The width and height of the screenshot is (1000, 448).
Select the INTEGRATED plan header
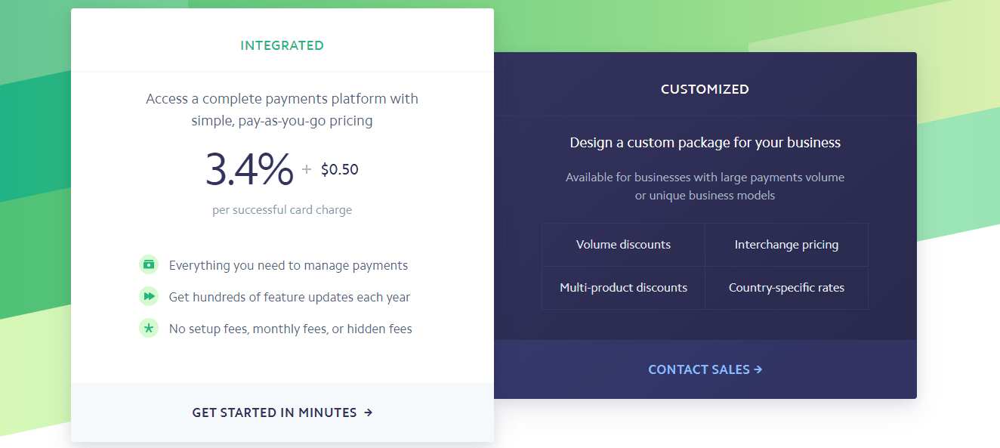point(282,45)
